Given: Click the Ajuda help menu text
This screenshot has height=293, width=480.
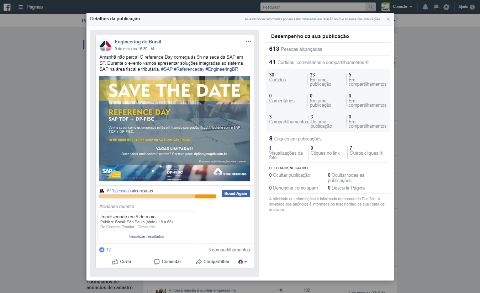Looking at the screenshot, I should [463, 7].
